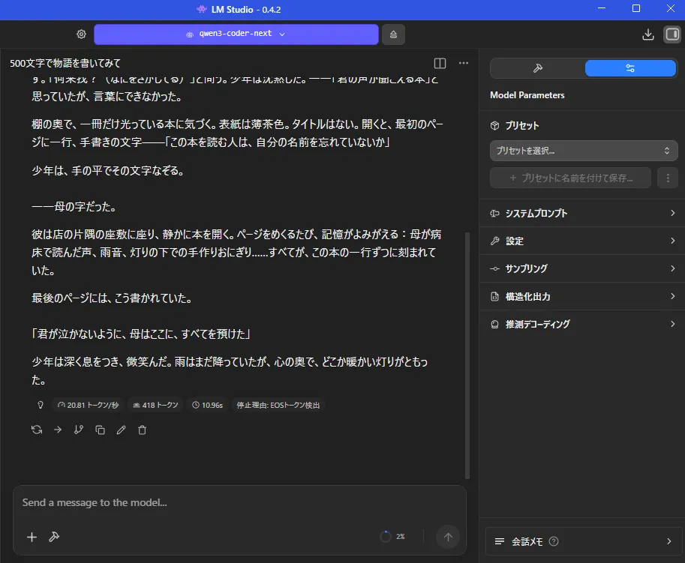Viewport: 685px width, 563px height.
Task: Select the model parameters sliders tab
Action: 630,68
